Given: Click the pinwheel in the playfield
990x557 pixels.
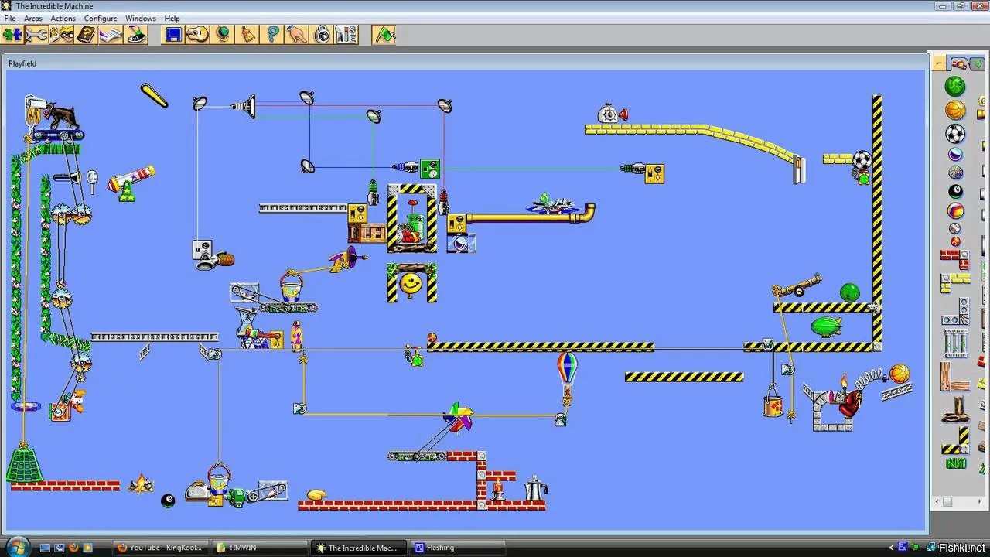Looking at the screenshot, I should pos(458,418).
